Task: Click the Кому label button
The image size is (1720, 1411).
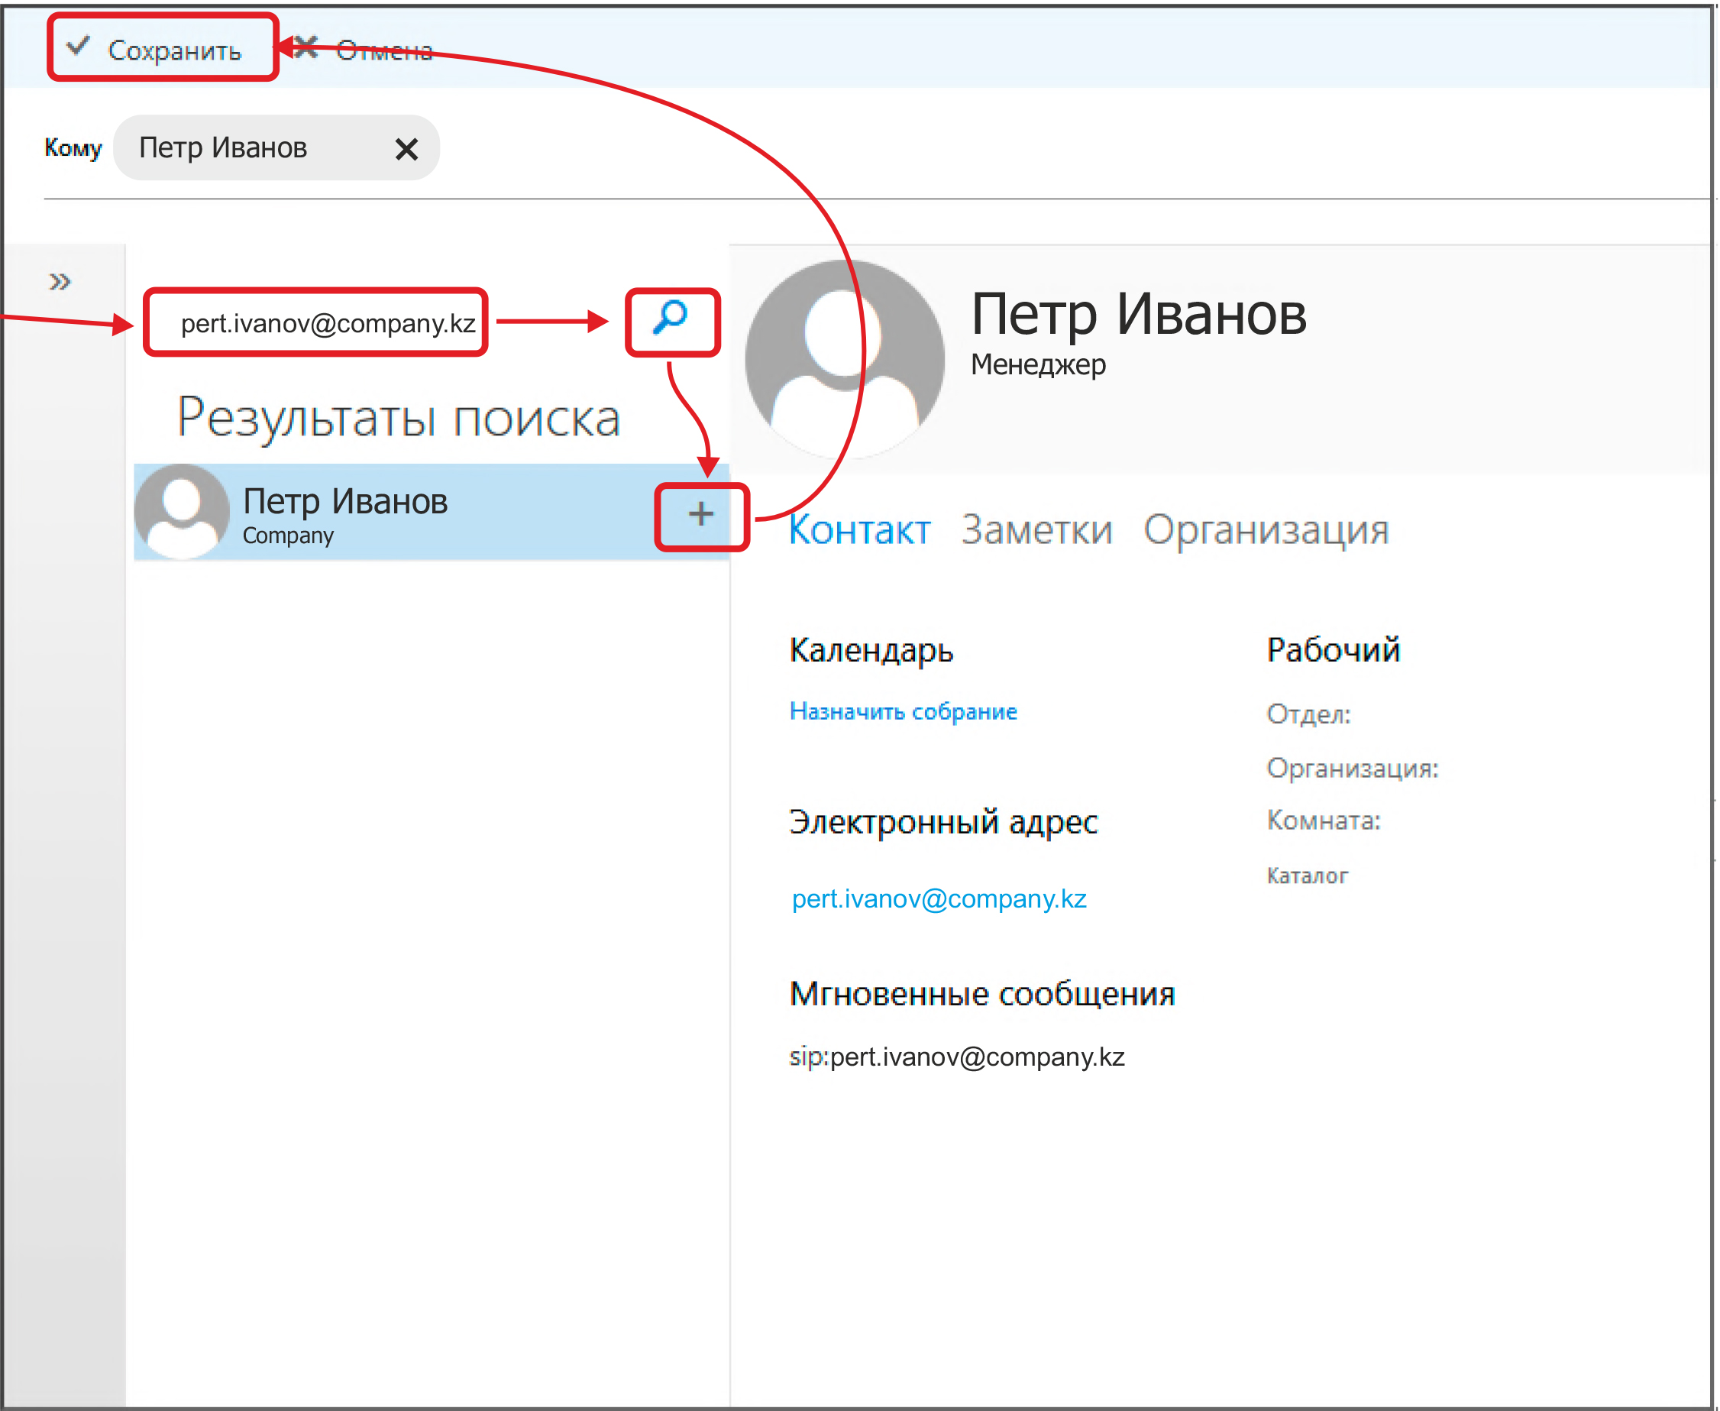Action: (x=73, y=148)
